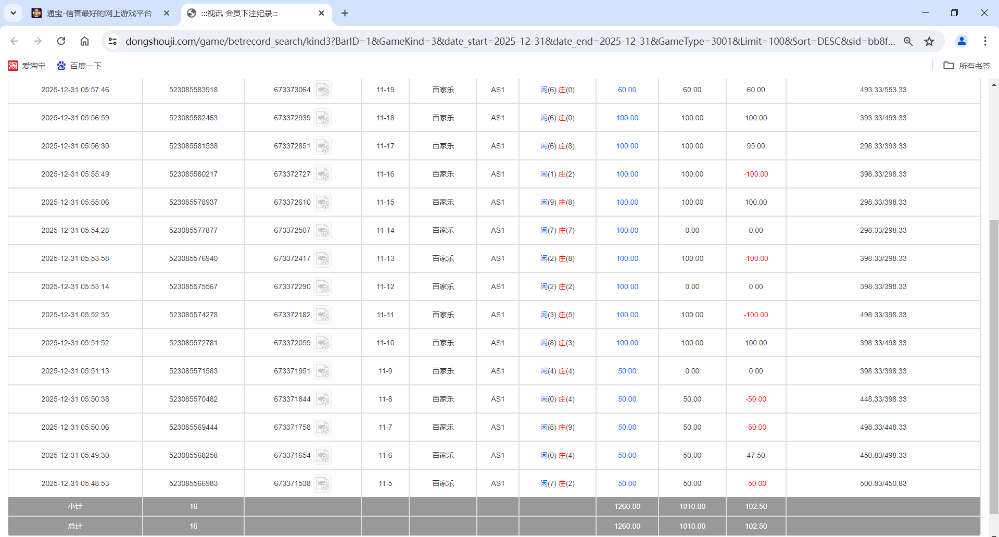Click the site information icon in address bar
This screenshot has height=537, width=999.
point(112,41)
